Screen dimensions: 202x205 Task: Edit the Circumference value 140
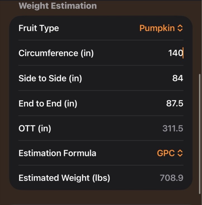[175, 53]
